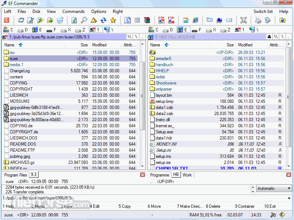Click the left panel vertical scrollbar thumb
Image resolution: width=294 pixels, height=220 pixels.
(x=142, y=96)
